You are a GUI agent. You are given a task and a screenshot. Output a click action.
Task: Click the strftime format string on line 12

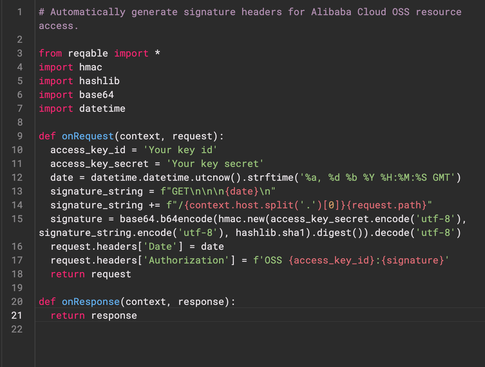point(378,178)
